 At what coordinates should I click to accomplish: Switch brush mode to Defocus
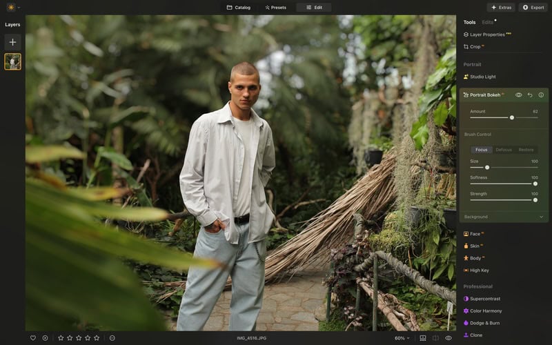(504, 150)
